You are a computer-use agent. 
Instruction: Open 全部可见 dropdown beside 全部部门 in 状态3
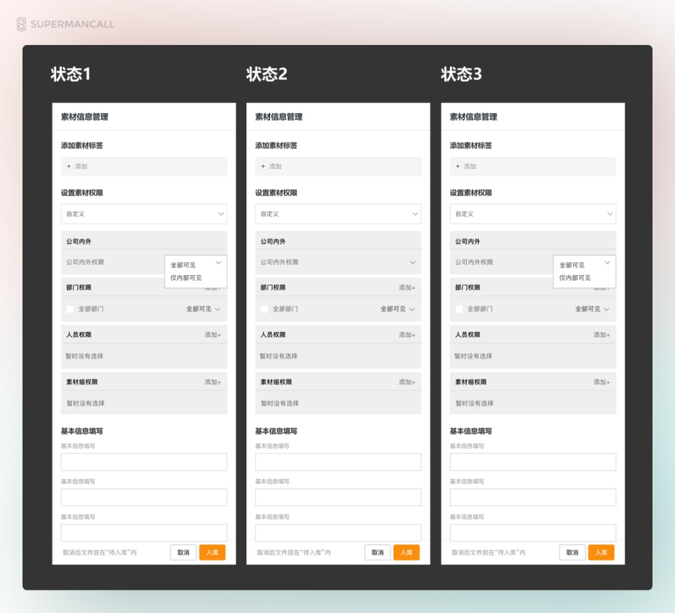click(592, 309)
